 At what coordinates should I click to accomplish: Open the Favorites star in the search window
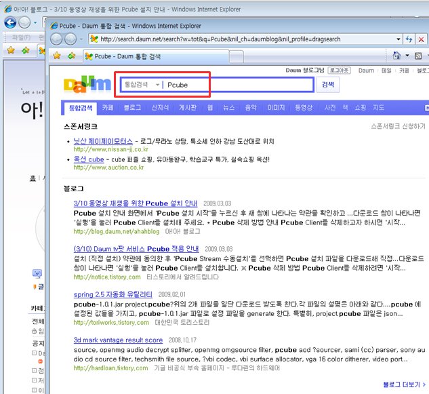pyautogui.click(x=57, y=56)
